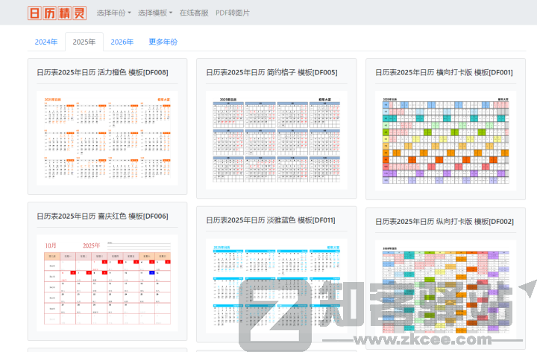
Task: Open the 在线客服 menu item
Action: [x=194, y=13]
